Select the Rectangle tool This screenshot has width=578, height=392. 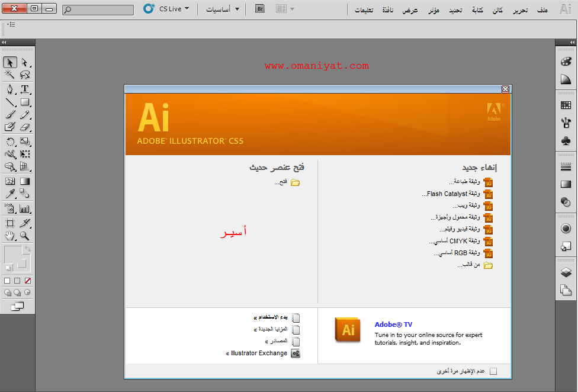25,102
